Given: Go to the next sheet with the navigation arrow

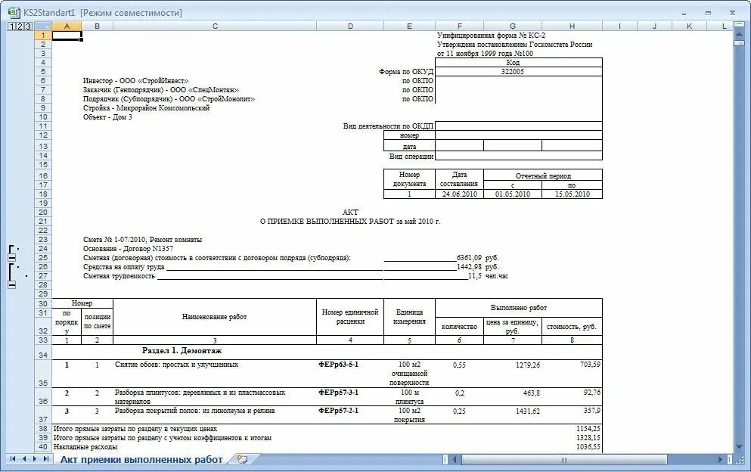Looking at the screenshot, I should (35, 459).
